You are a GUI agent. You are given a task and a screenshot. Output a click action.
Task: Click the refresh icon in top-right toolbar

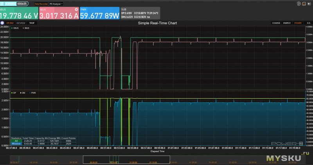click(299, 4)
